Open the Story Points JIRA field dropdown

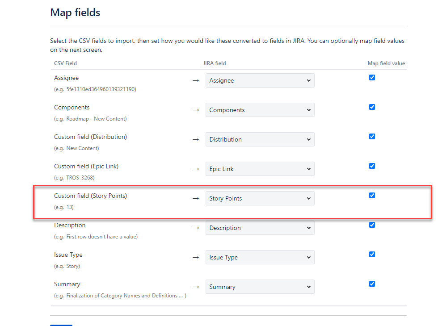[260, 198]
